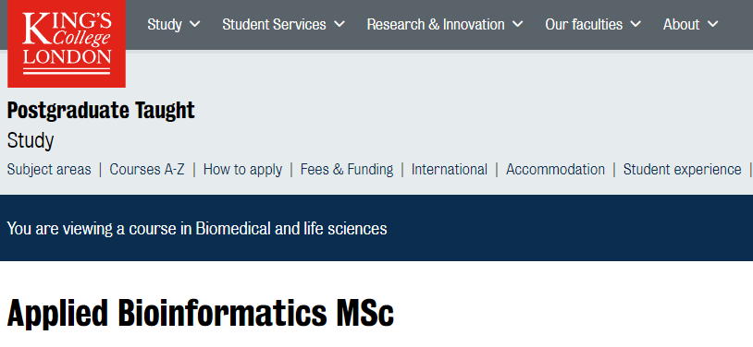Expand Research & Innovation chevron

point(518,24)
